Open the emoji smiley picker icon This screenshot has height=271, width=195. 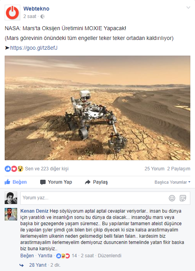(x=172, y=198)
